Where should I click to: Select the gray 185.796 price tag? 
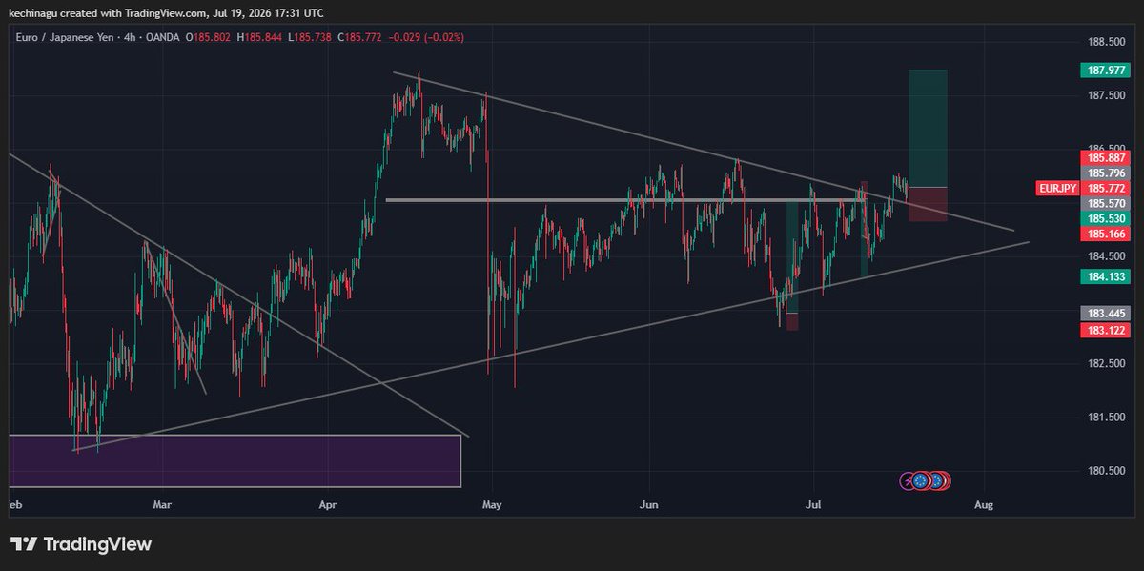coord(1104,173)
